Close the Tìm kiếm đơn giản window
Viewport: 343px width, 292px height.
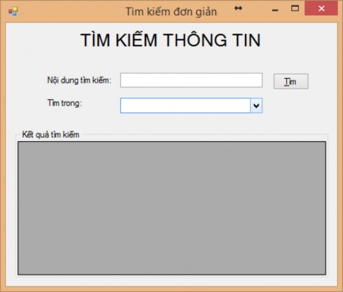(x=321, y=8)
